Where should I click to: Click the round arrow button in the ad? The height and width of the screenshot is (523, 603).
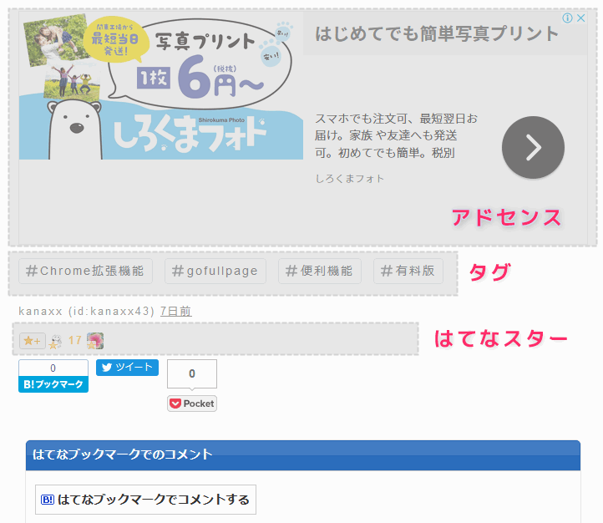(533, 147)
